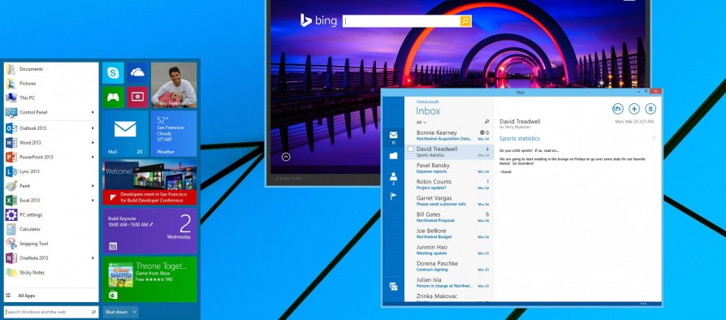
Task: Open This PC from the Start menu
Action: pos(50,97)
